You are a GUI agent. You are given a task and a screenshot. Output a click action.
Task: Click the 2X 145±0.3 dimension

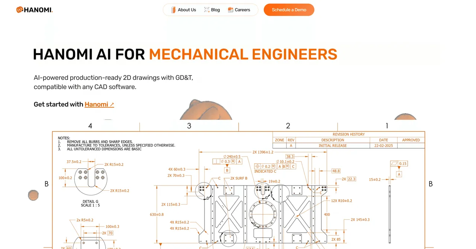(x=360, y=220)
